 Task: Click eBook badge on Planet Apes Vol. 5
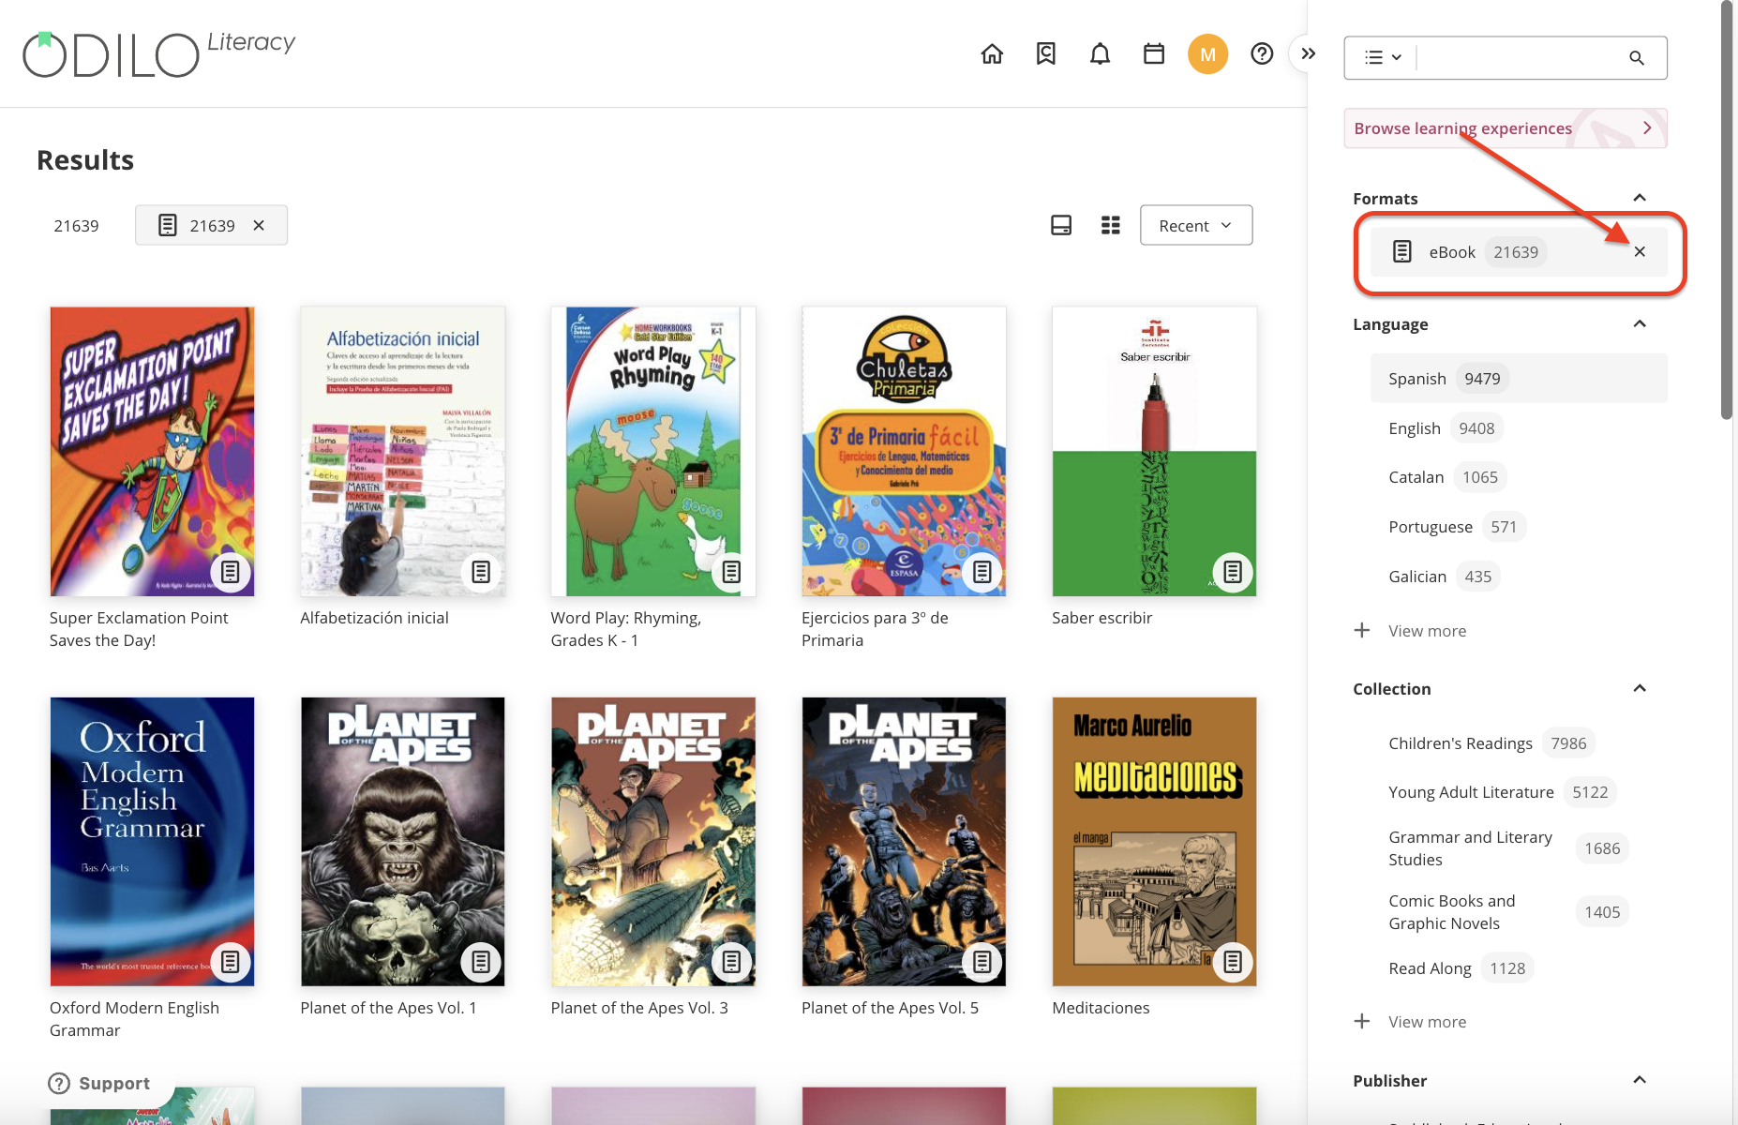tap(982, 962)
